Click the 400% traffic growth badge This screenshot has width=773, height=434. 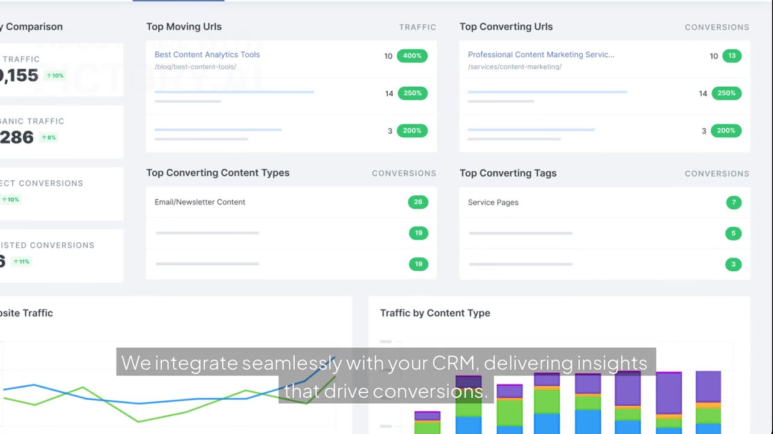point(412,55)
